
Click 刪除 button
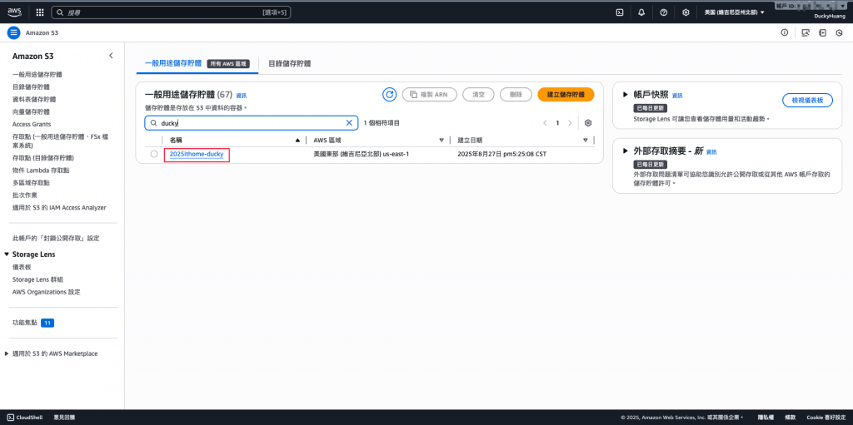coord(516,94)
